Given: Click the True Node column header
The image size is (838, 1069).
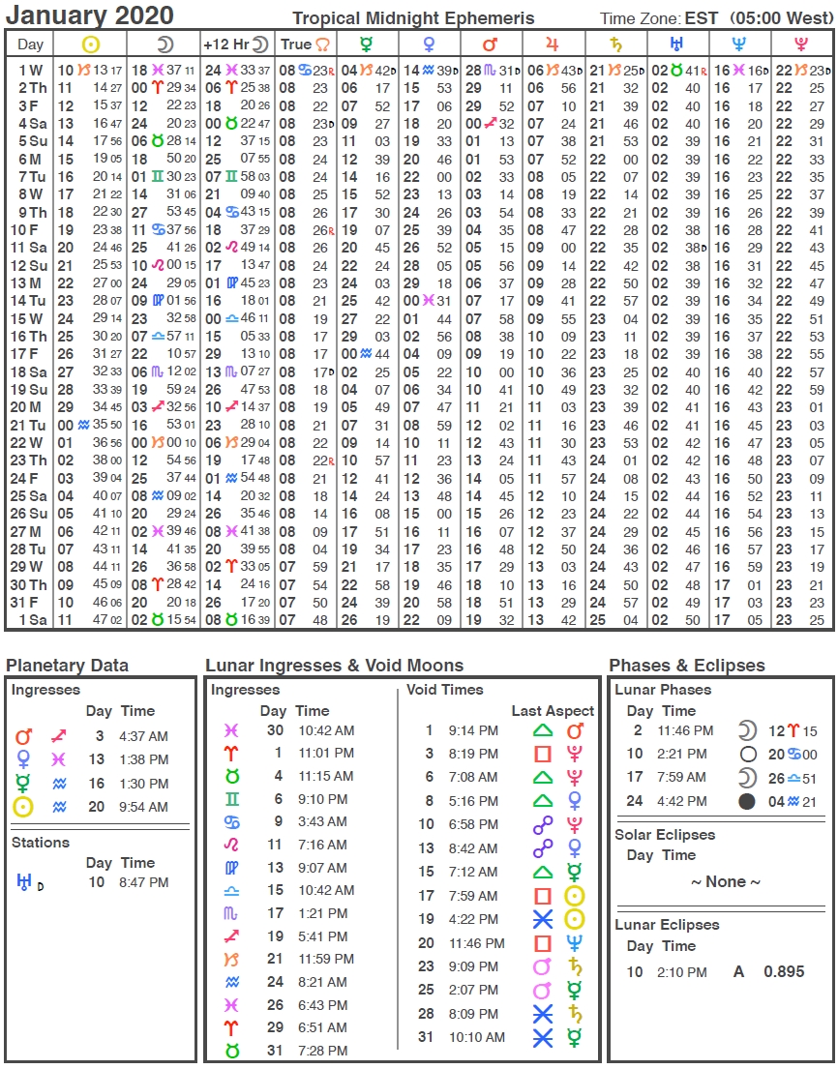Looking at the screenshot, I should point(305,45).
